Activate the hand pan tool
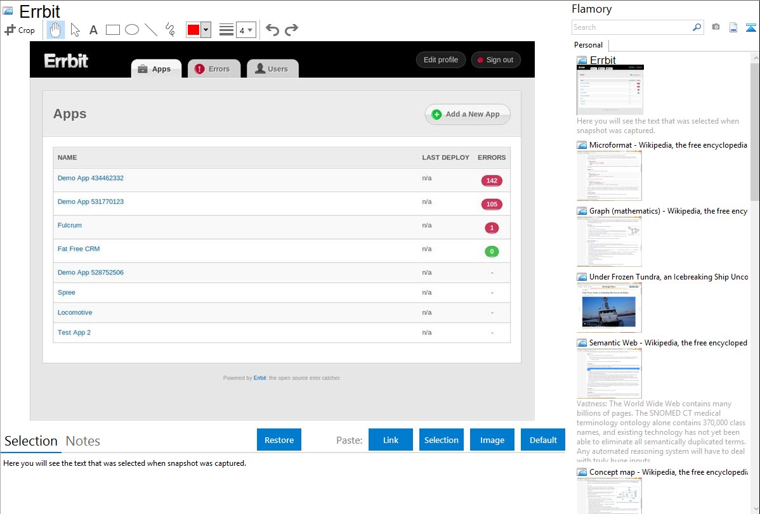The width and height of the screenshot is (760, 514). pyautogui.click(x=56, y=30)
